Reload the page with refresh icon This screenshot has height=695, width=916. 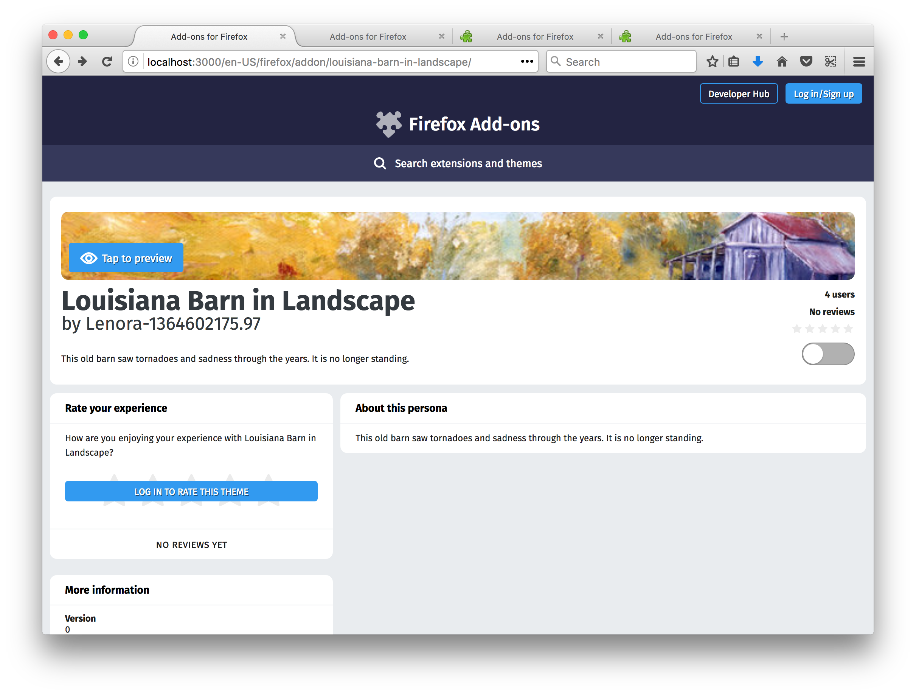tap(107, 62)
